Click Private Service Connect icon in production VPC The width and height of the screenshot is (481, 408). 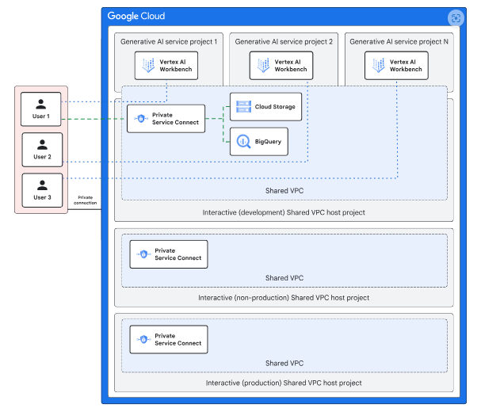coord(143,340)
